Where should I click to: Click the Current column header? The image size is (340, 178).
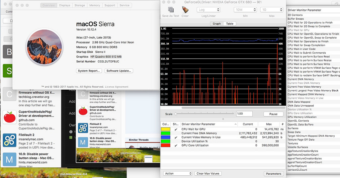tap(248, 124)
